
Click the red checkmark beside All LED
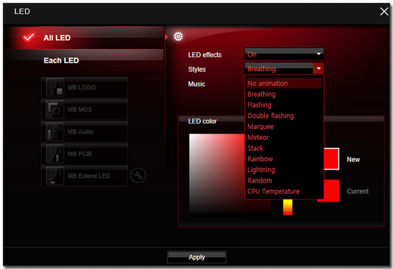point(29,38)
